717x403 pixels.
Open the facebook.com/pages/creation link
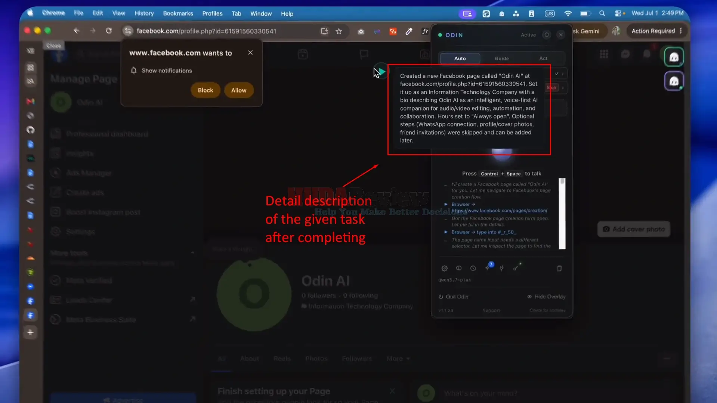pyautogui.click(x=499, y=211)
